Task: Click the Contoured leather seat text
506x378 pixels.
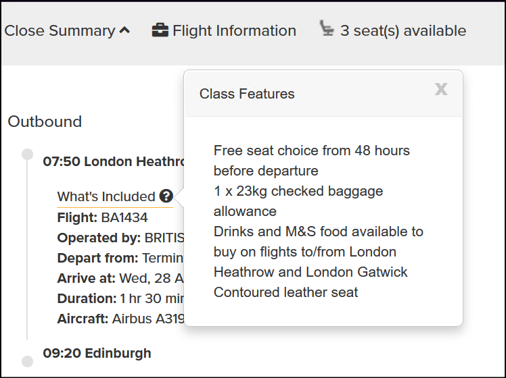Action: pyautogui.click(x=285, y=292)
